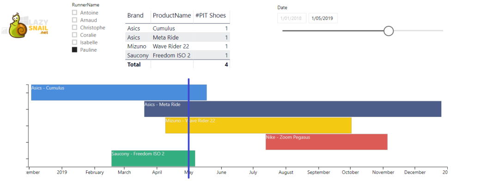499x186 pixels.
Task: Click the May label on timeline axis
Action: [189, 172]
